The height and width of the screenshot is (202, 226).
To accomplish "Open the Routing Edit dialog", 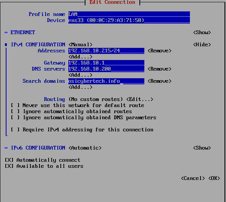I will click(x=140, y=99).
